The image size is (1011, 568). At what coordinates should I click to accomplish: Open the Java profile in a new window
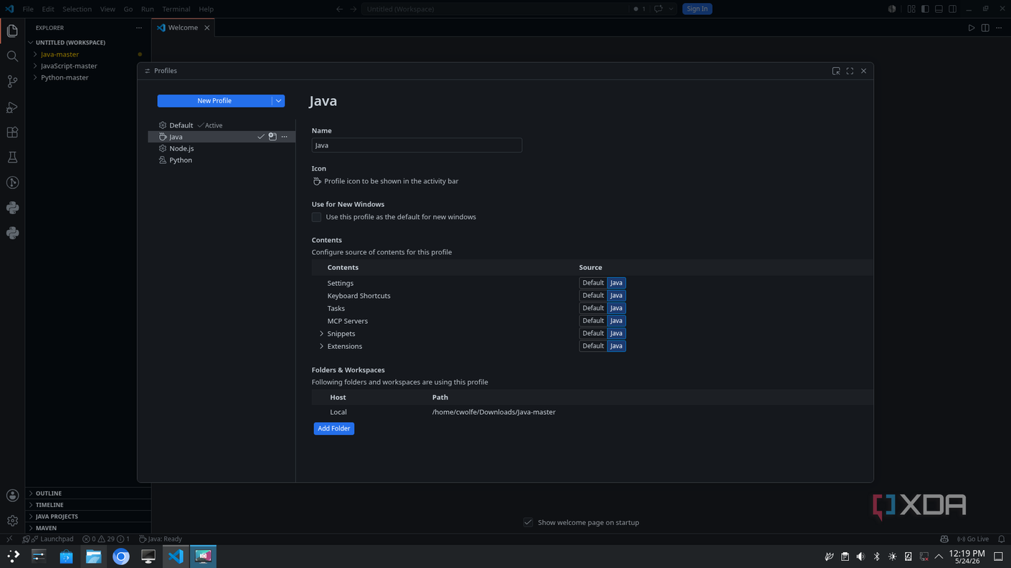click(x=272, y=137)
